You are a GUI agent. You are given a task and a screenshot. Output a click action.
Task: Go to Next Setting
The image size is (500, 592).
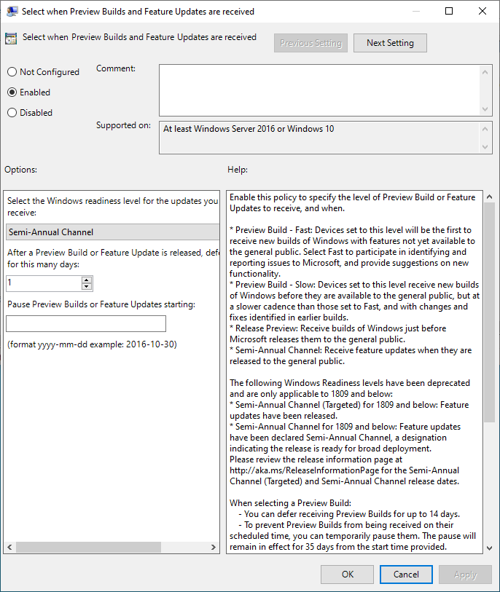point(390,43)
